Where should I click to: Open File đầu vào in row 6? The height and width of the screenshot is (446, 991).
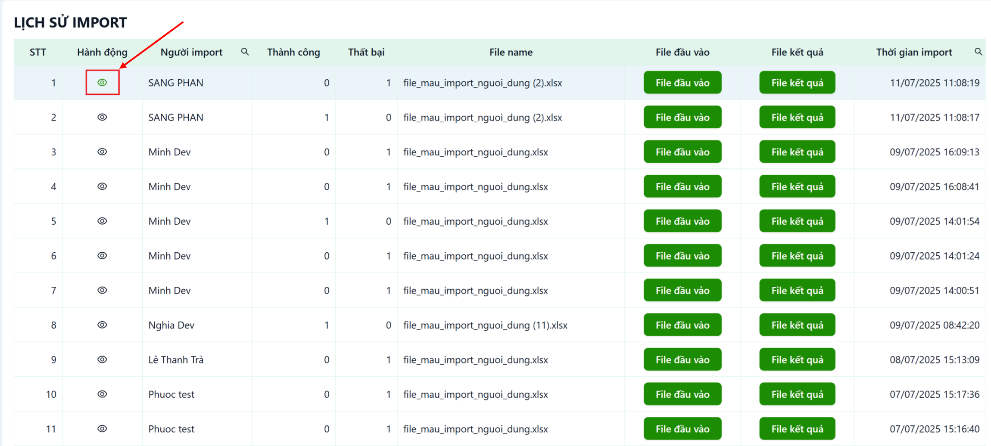(x=682, y=256)
